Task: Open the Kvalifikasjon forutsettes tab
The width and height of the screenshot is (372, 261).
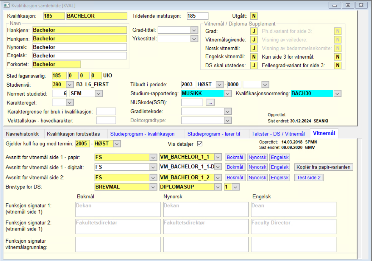Action: [73, 134]
